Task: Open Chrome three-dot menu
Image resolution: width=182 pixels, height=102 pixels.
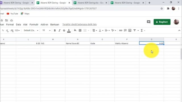Action: click(x=179, y=8)
